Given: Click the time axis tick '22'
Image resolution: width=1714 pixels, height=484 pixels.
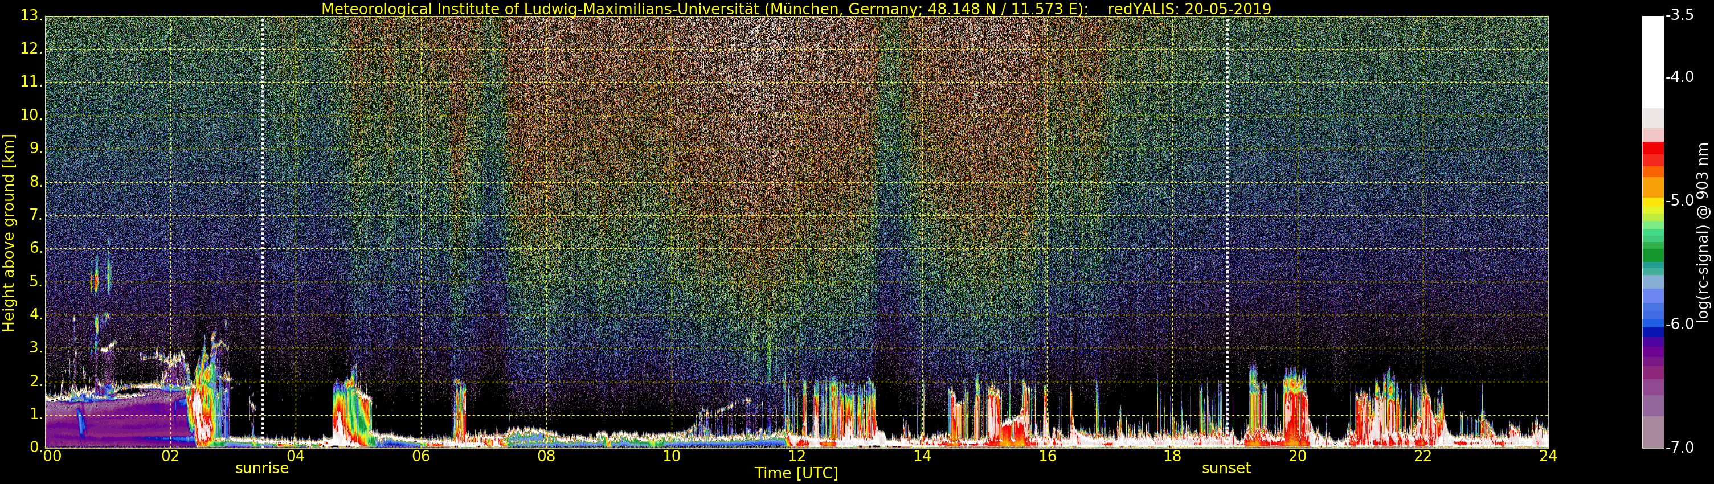Looking at the screenshot, I should [x=1422, y=456].
